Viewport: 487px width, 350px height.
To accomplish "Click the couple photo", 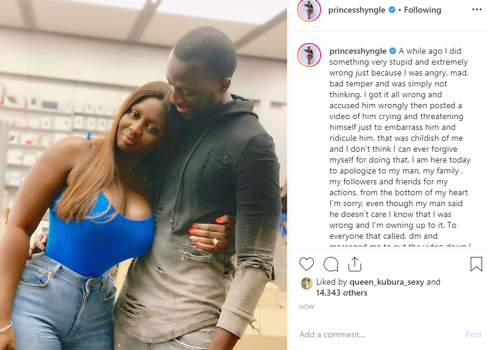I will pos(143,175).
